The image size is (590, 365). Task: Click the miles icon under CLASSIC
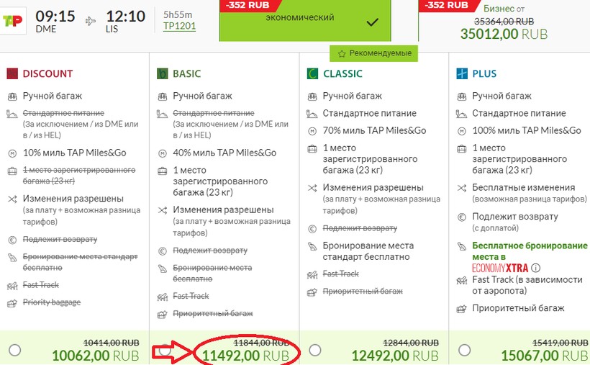pyautogui.click(x=312, y=132)
